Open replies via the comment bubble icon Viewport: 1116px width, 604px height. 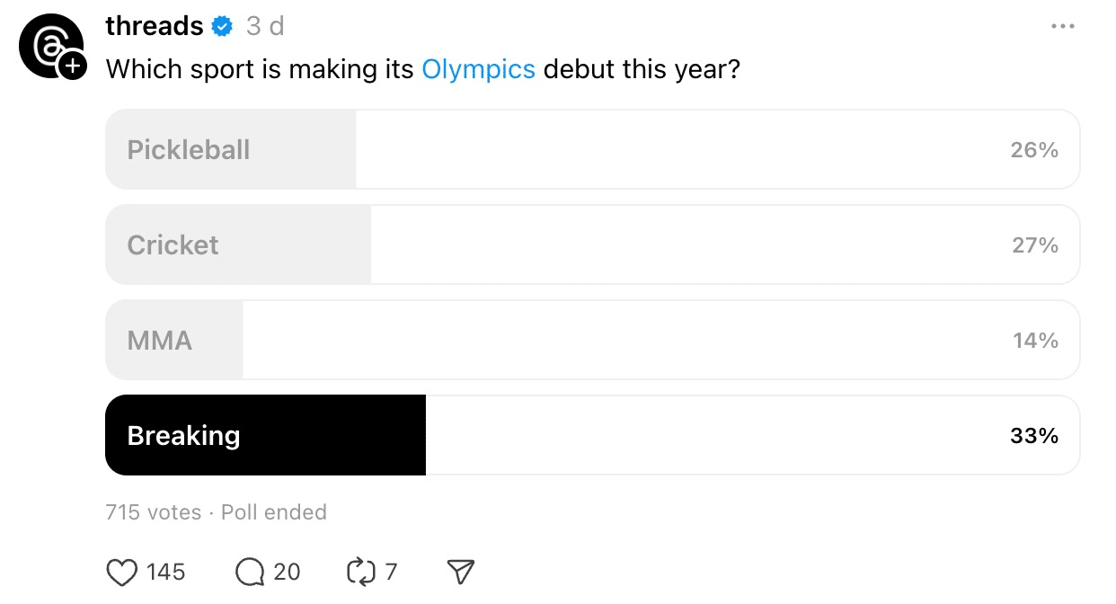coord(250,572)
